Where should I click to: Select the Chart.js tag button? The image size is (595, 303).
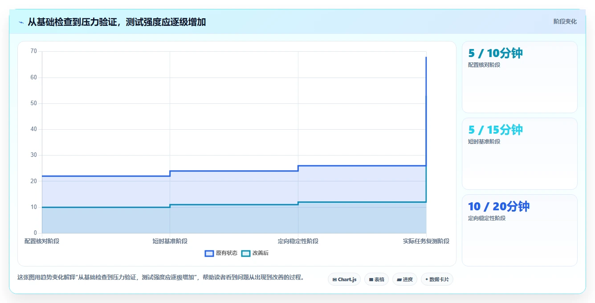(x=344, y=279)
